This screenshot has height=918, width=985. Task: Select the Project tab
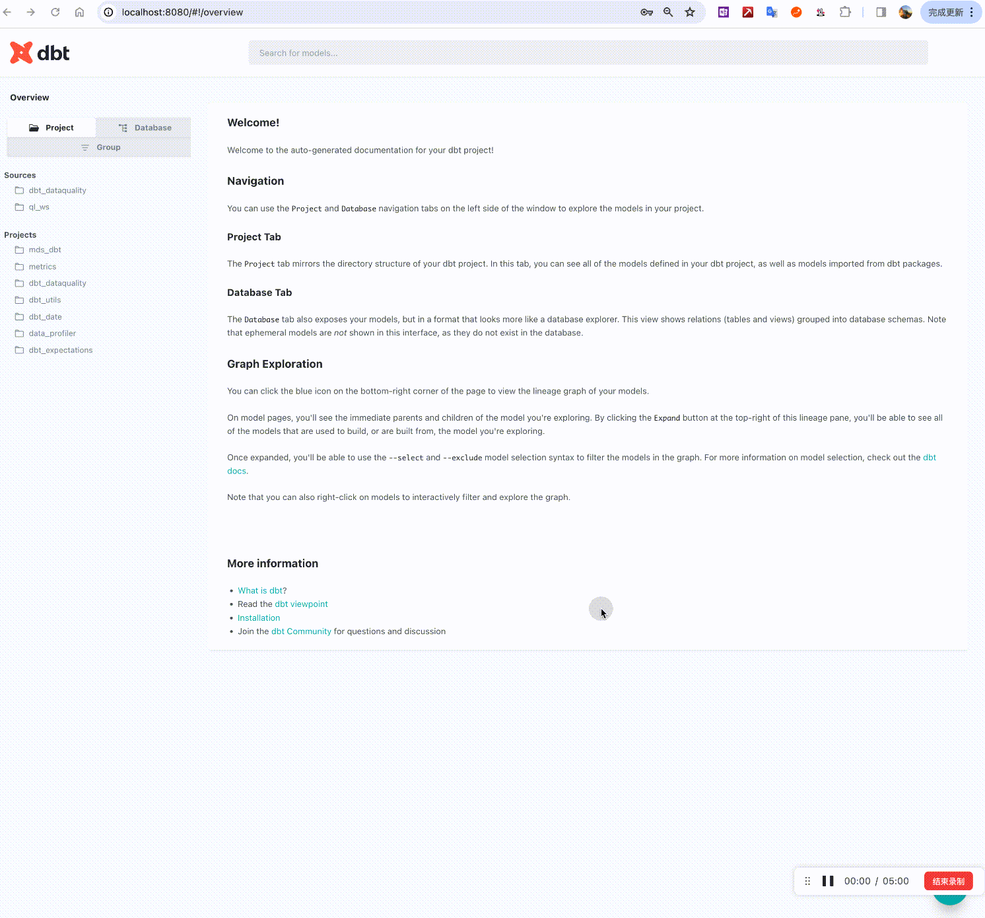[51, 127]
